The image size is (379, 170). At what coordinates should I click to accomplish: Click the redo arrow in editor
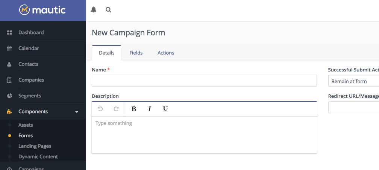point(116,109)
